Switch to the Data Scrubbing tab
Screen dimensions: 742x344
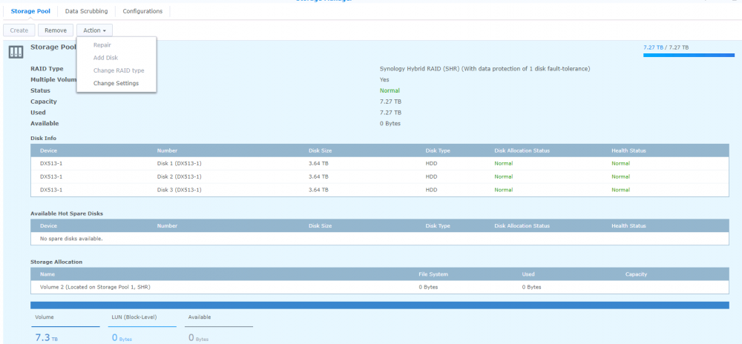pyautogui.click(x=86, y=11)
